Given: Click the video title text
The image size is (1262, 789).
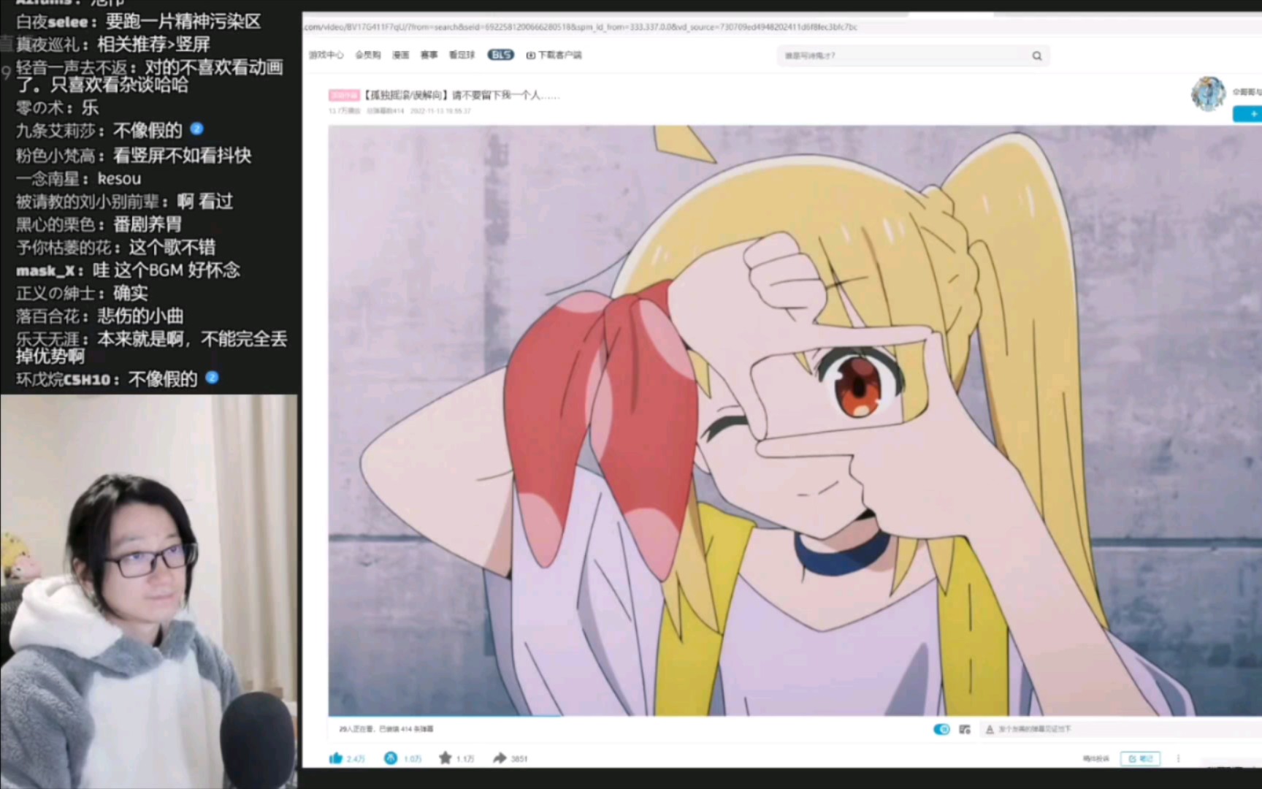Looking at the screenshot, I should tap(462, 95).
